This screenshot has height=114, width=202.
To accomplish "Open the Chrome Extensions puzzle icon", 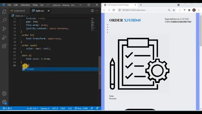I will click(189, 10).
